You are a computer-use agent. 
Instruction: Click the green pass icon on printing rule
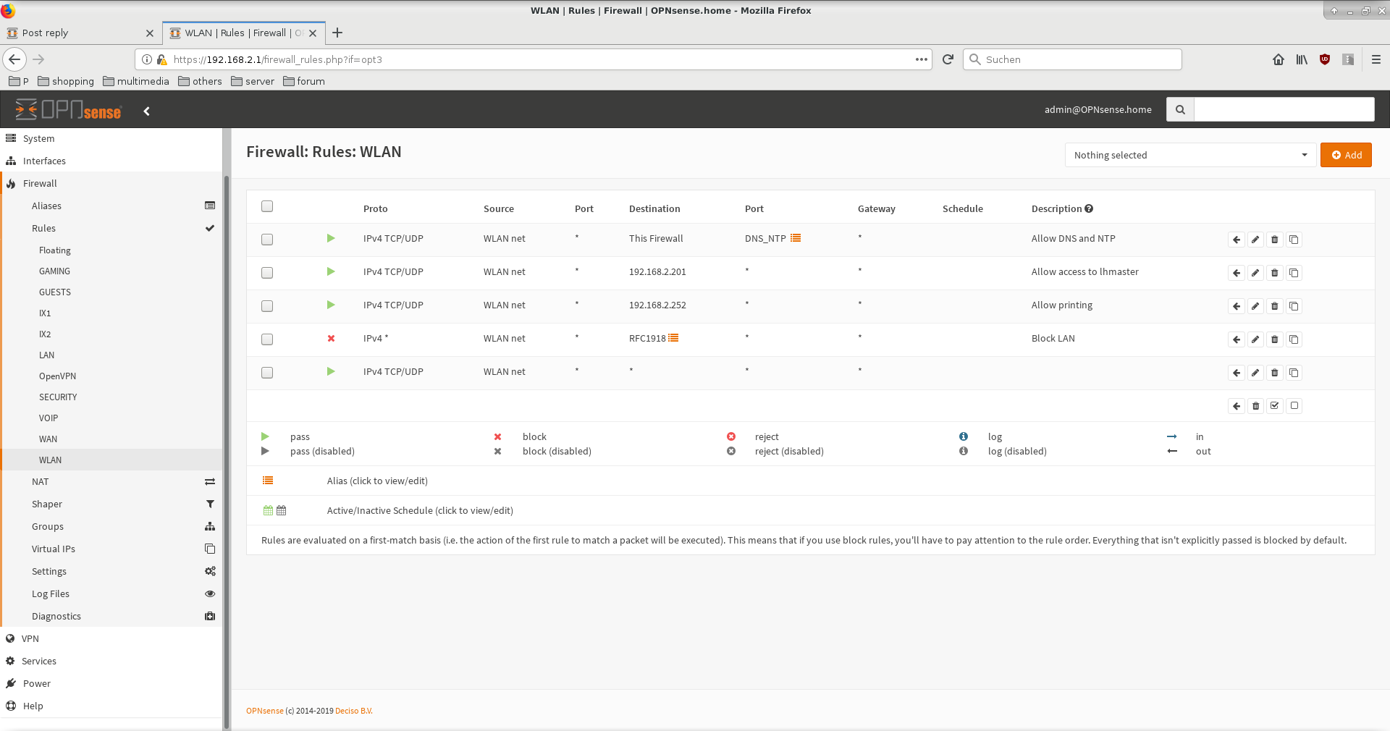pos(331,305)
